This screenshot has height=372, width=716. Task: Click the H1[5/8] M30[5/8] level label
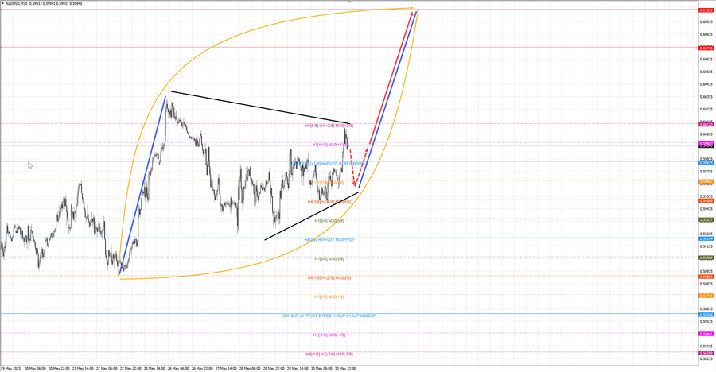coord(329,220)
